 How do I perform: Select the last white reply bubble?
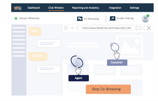[48, 69]
